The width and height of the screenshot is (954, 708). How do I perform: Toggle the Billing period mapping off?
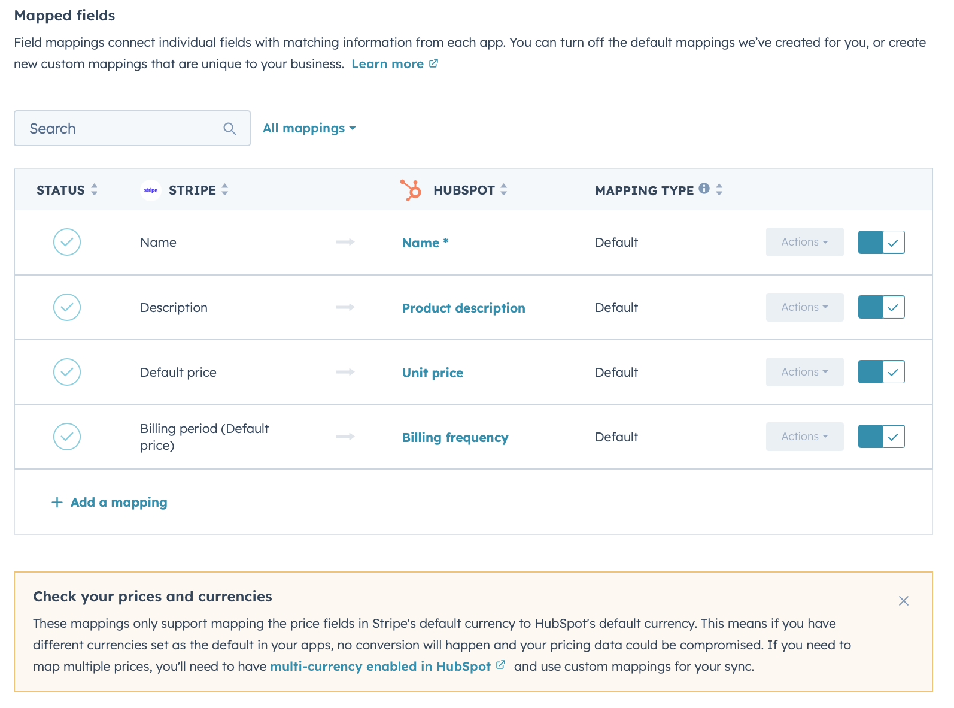881,437
